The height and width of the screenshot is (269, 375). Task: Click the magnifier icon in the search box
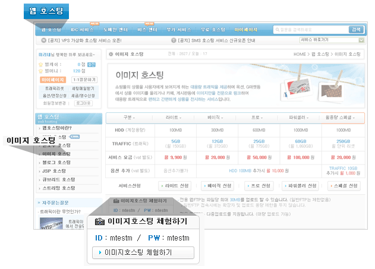278,30
